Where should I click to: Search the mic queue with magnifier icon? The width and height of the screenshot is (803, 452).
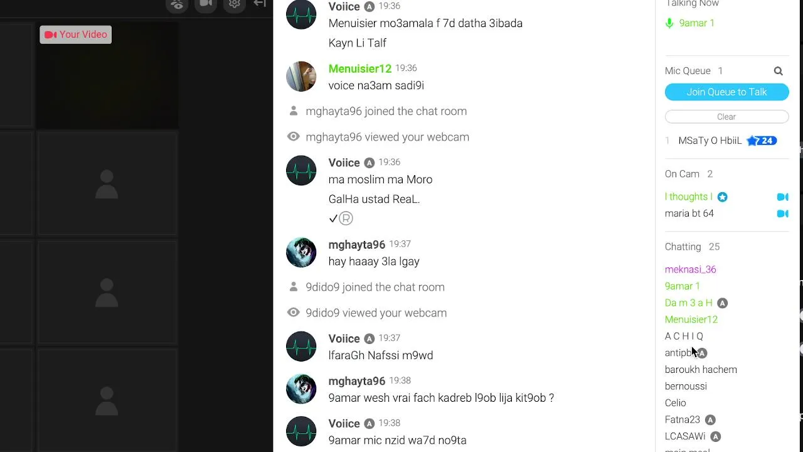tap(778, 71)
